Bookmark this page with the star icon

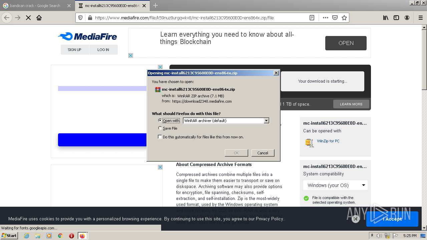(x=344, y=18)
